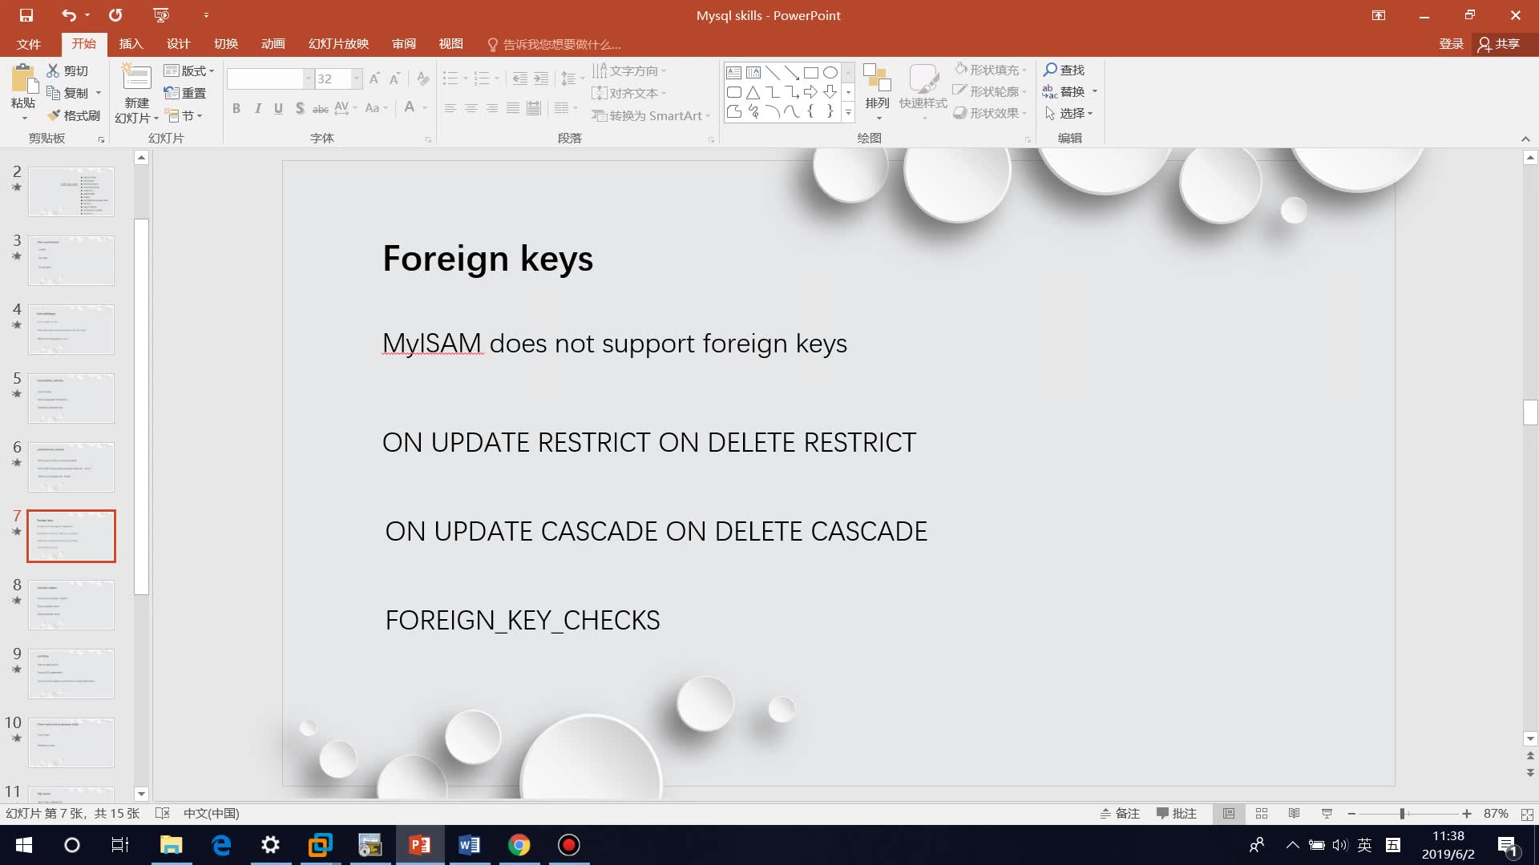Toggle underline formatting
Viewport: 1539px width, 865px height.
pyautogui.click(x=278, y=107)
